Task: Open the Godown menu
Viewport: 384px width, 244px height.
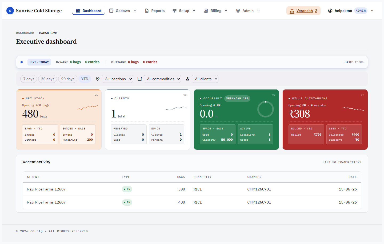Action: point(123,11)
